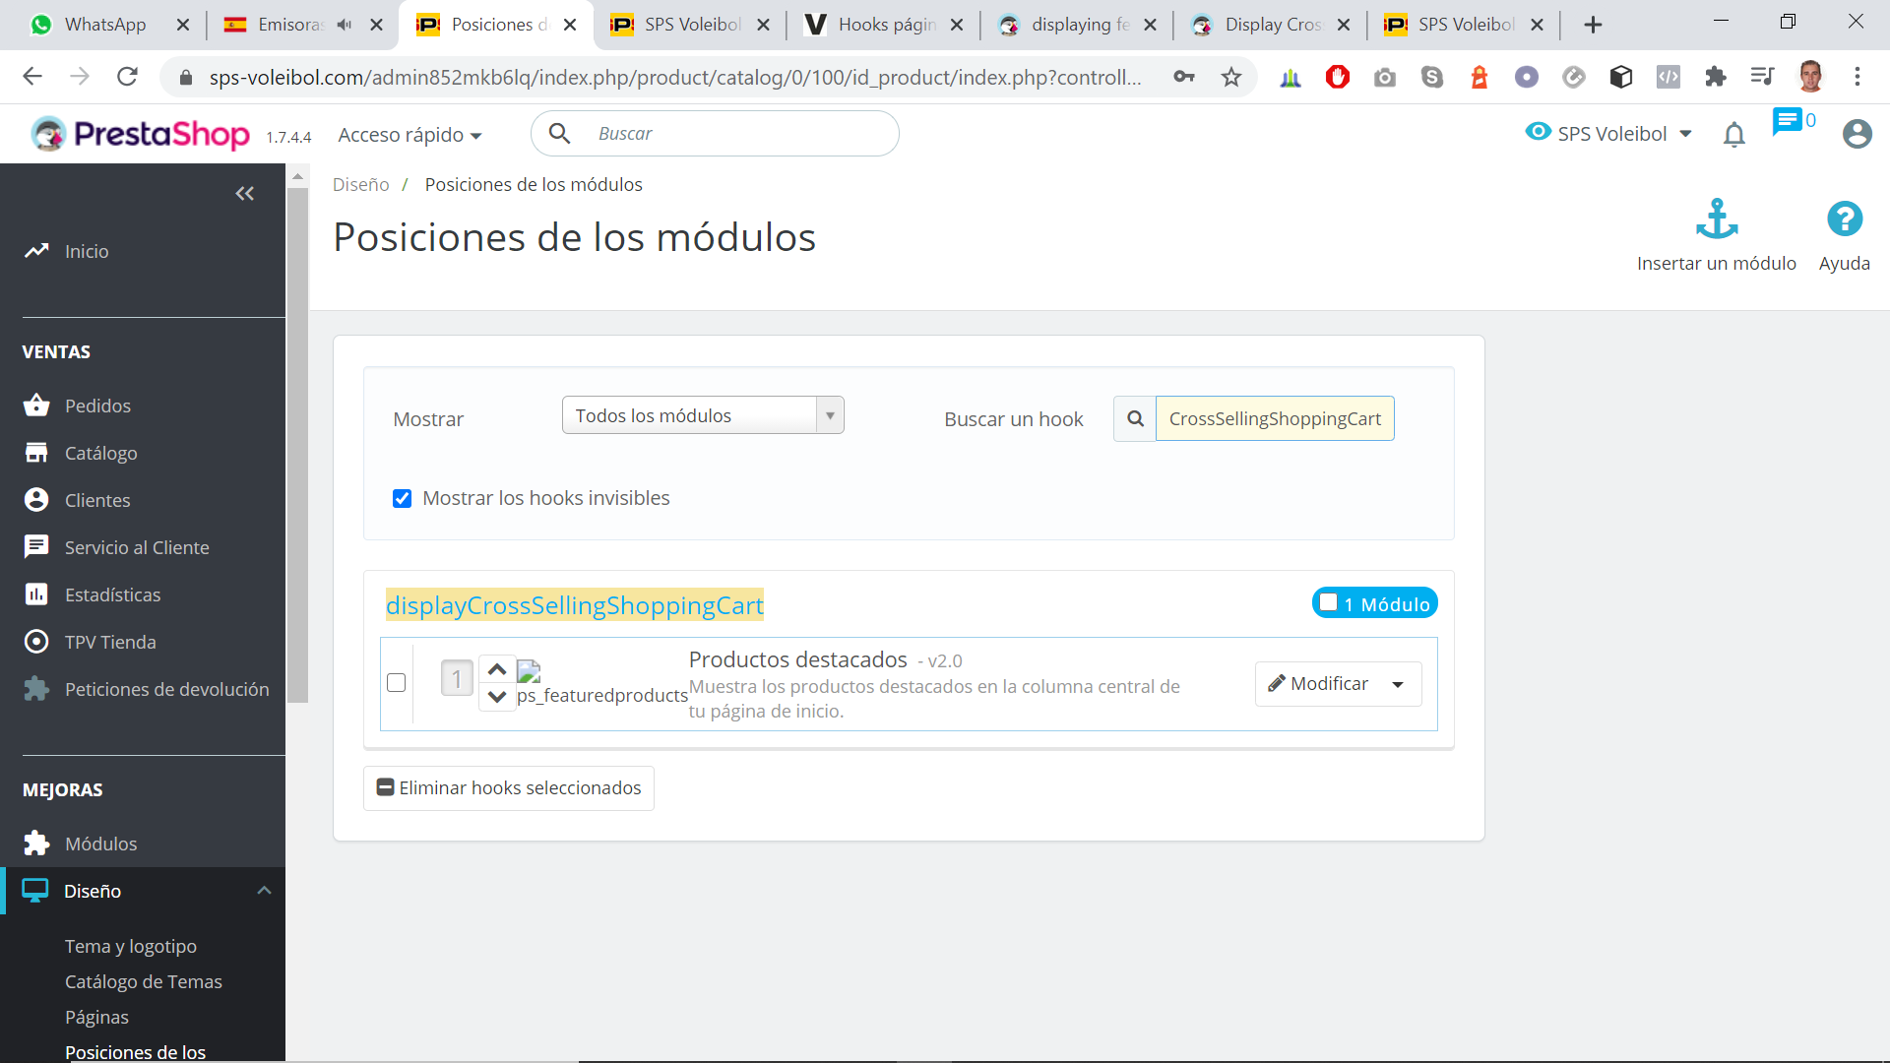Expand the Modificar dropdown arrow
Screen dimensions: 1890x1063
pyautogui.click(x=1398, y=684)
